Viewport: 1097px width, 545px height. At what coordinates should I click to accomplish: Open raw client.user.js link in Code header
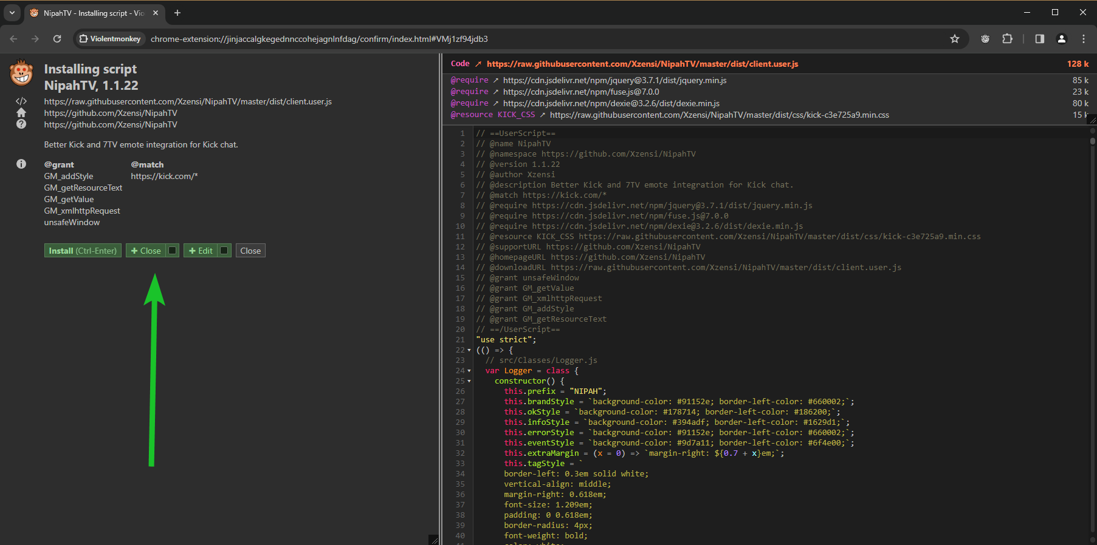[642, 64]
